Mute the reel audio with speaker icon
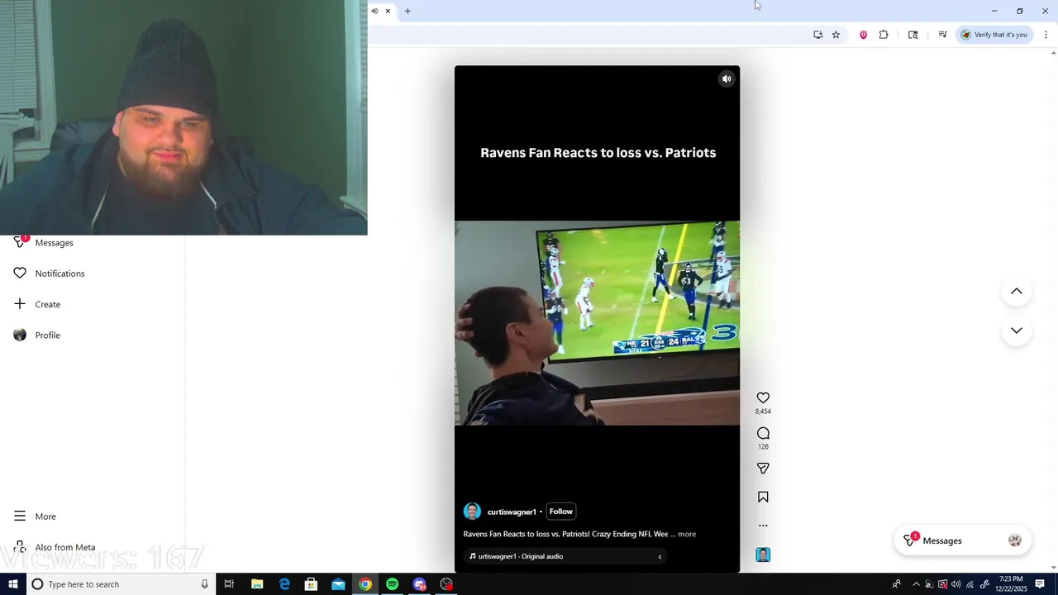This screenshot has height=595, width=1058. click(727, 79)
